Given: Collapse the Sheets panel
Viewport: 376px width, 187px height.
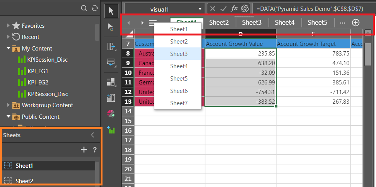Looking at the screenshot, I should [x=92, y=135].
